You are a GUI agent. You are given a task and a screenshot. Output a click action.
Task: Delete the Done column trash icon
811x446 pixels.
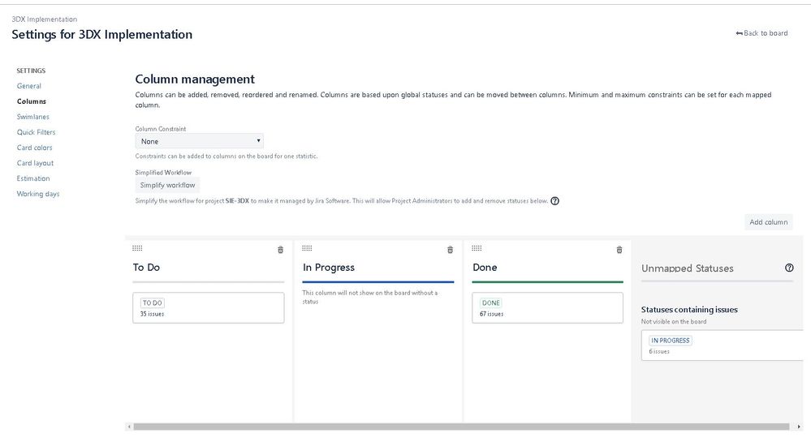[x=619, y=250]
